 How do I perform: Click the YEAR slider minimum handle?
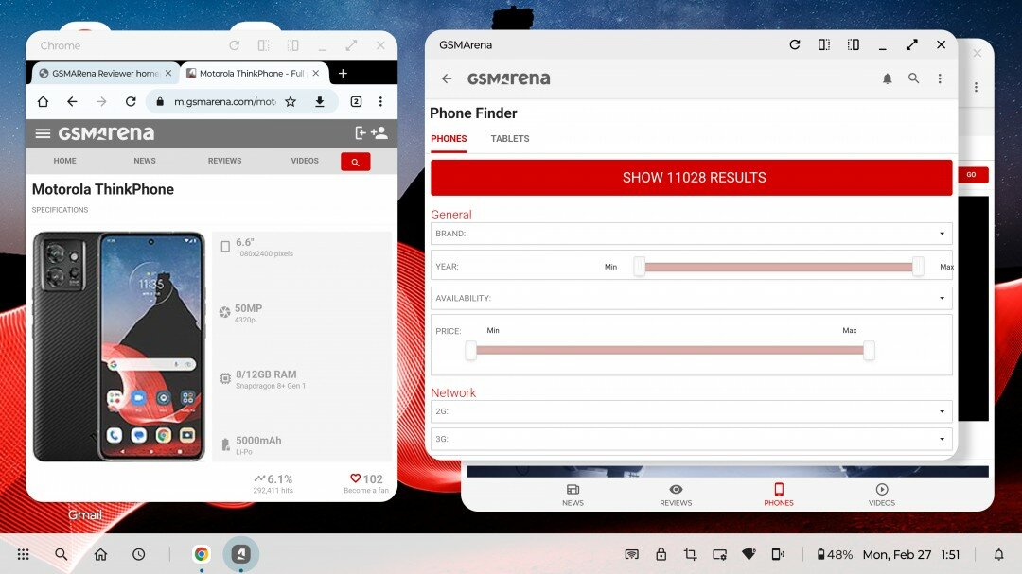click(640, 266)
